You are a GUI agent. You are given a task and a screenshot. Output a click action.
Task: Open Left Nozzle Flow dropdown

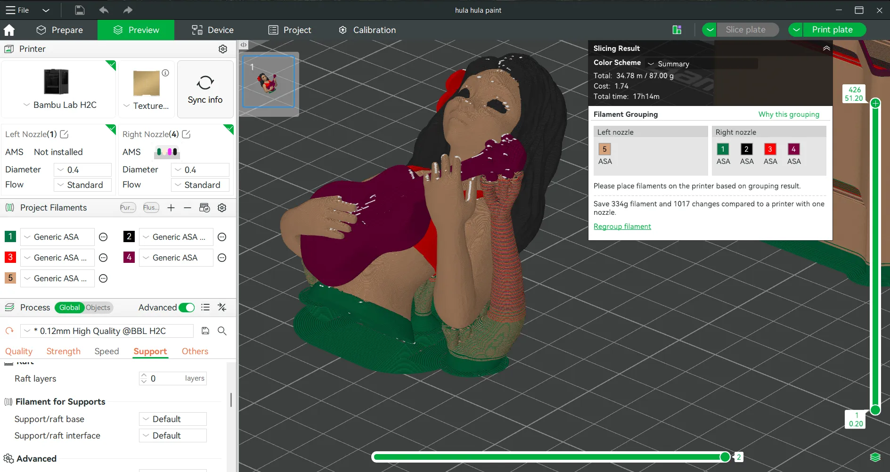pyautogui.click(x=82, y=185)
